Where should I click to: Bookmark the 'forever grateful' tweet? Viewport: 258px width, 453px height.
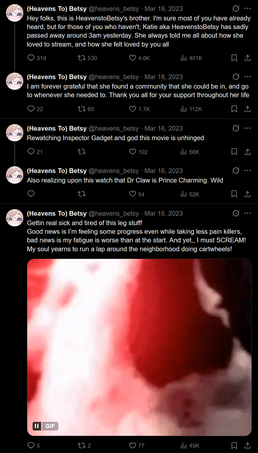tap(234, 109)
